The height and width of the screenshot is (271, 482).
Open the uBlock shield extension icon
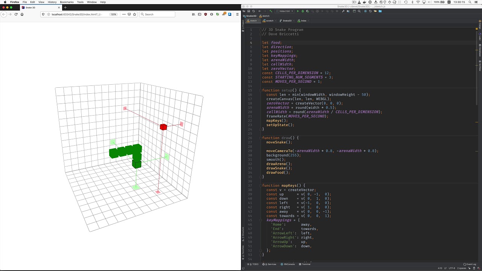[x=206, y=14]
